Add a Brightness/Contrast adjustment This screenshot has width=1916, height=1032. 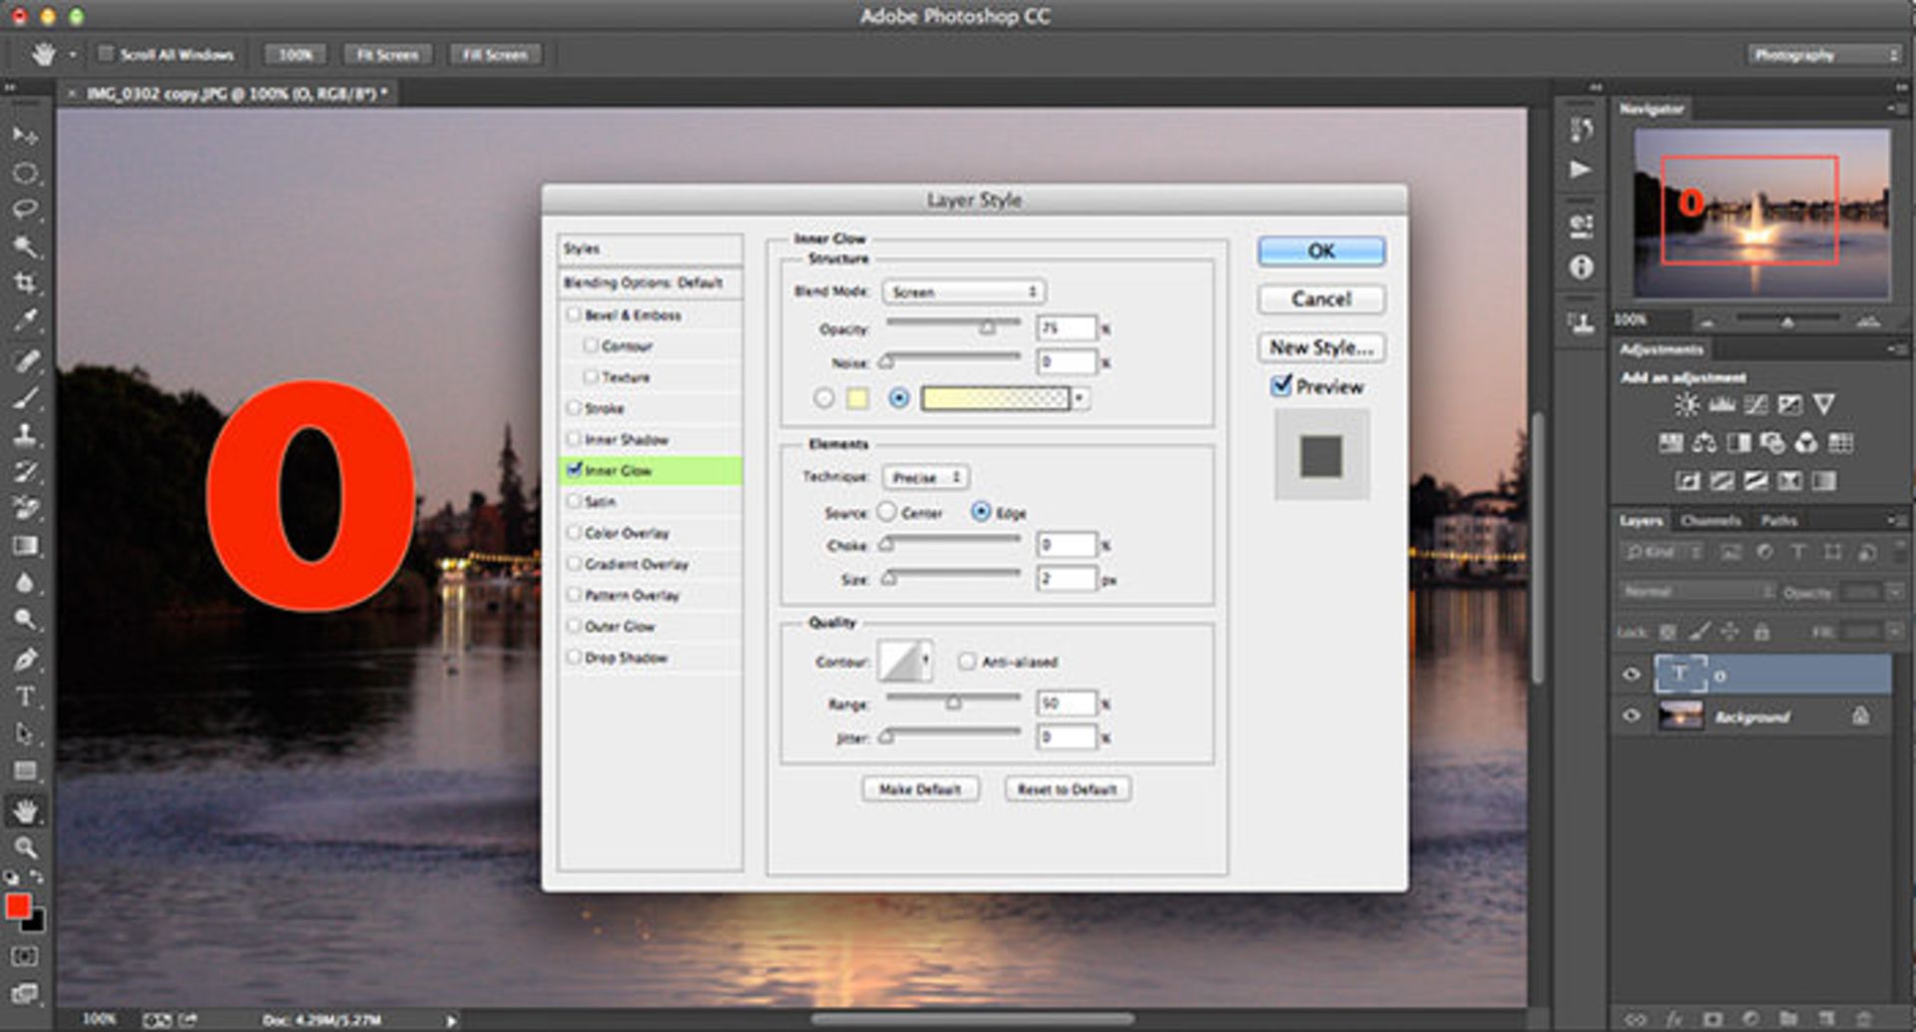pos(1686,404)
